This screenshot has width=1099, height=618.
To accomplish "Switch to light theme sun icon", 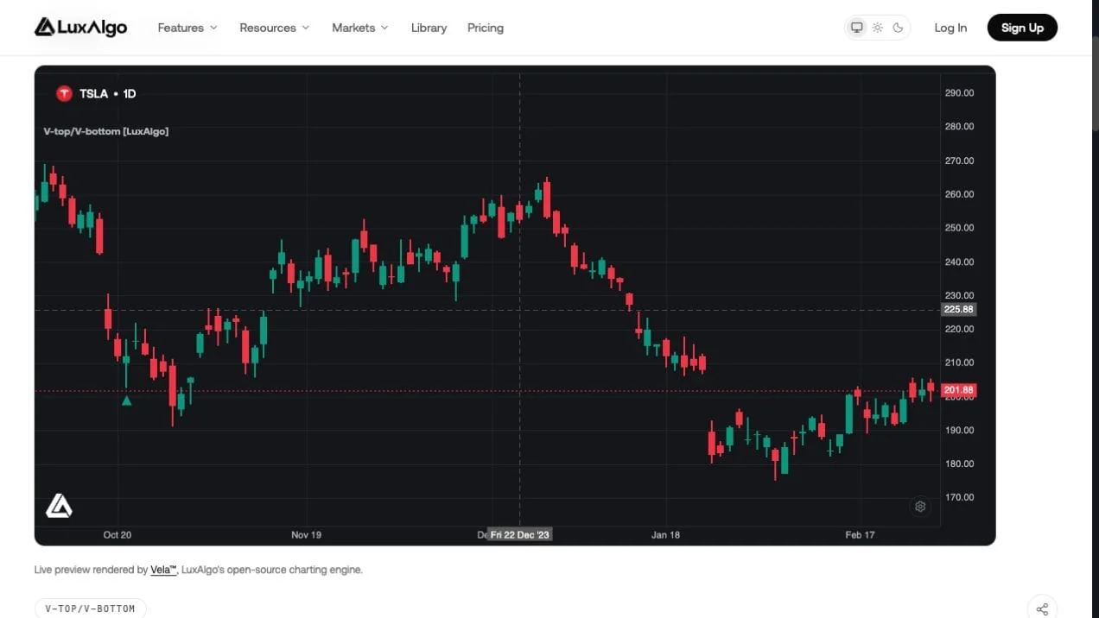I will [877, 28].
